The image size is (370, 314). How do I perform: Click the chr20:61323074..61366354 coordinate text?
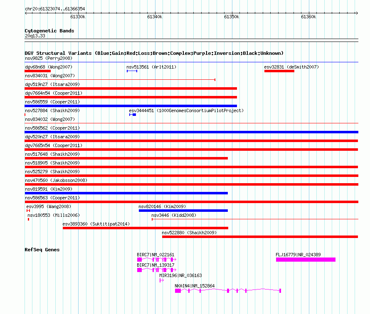click(55, 9)
